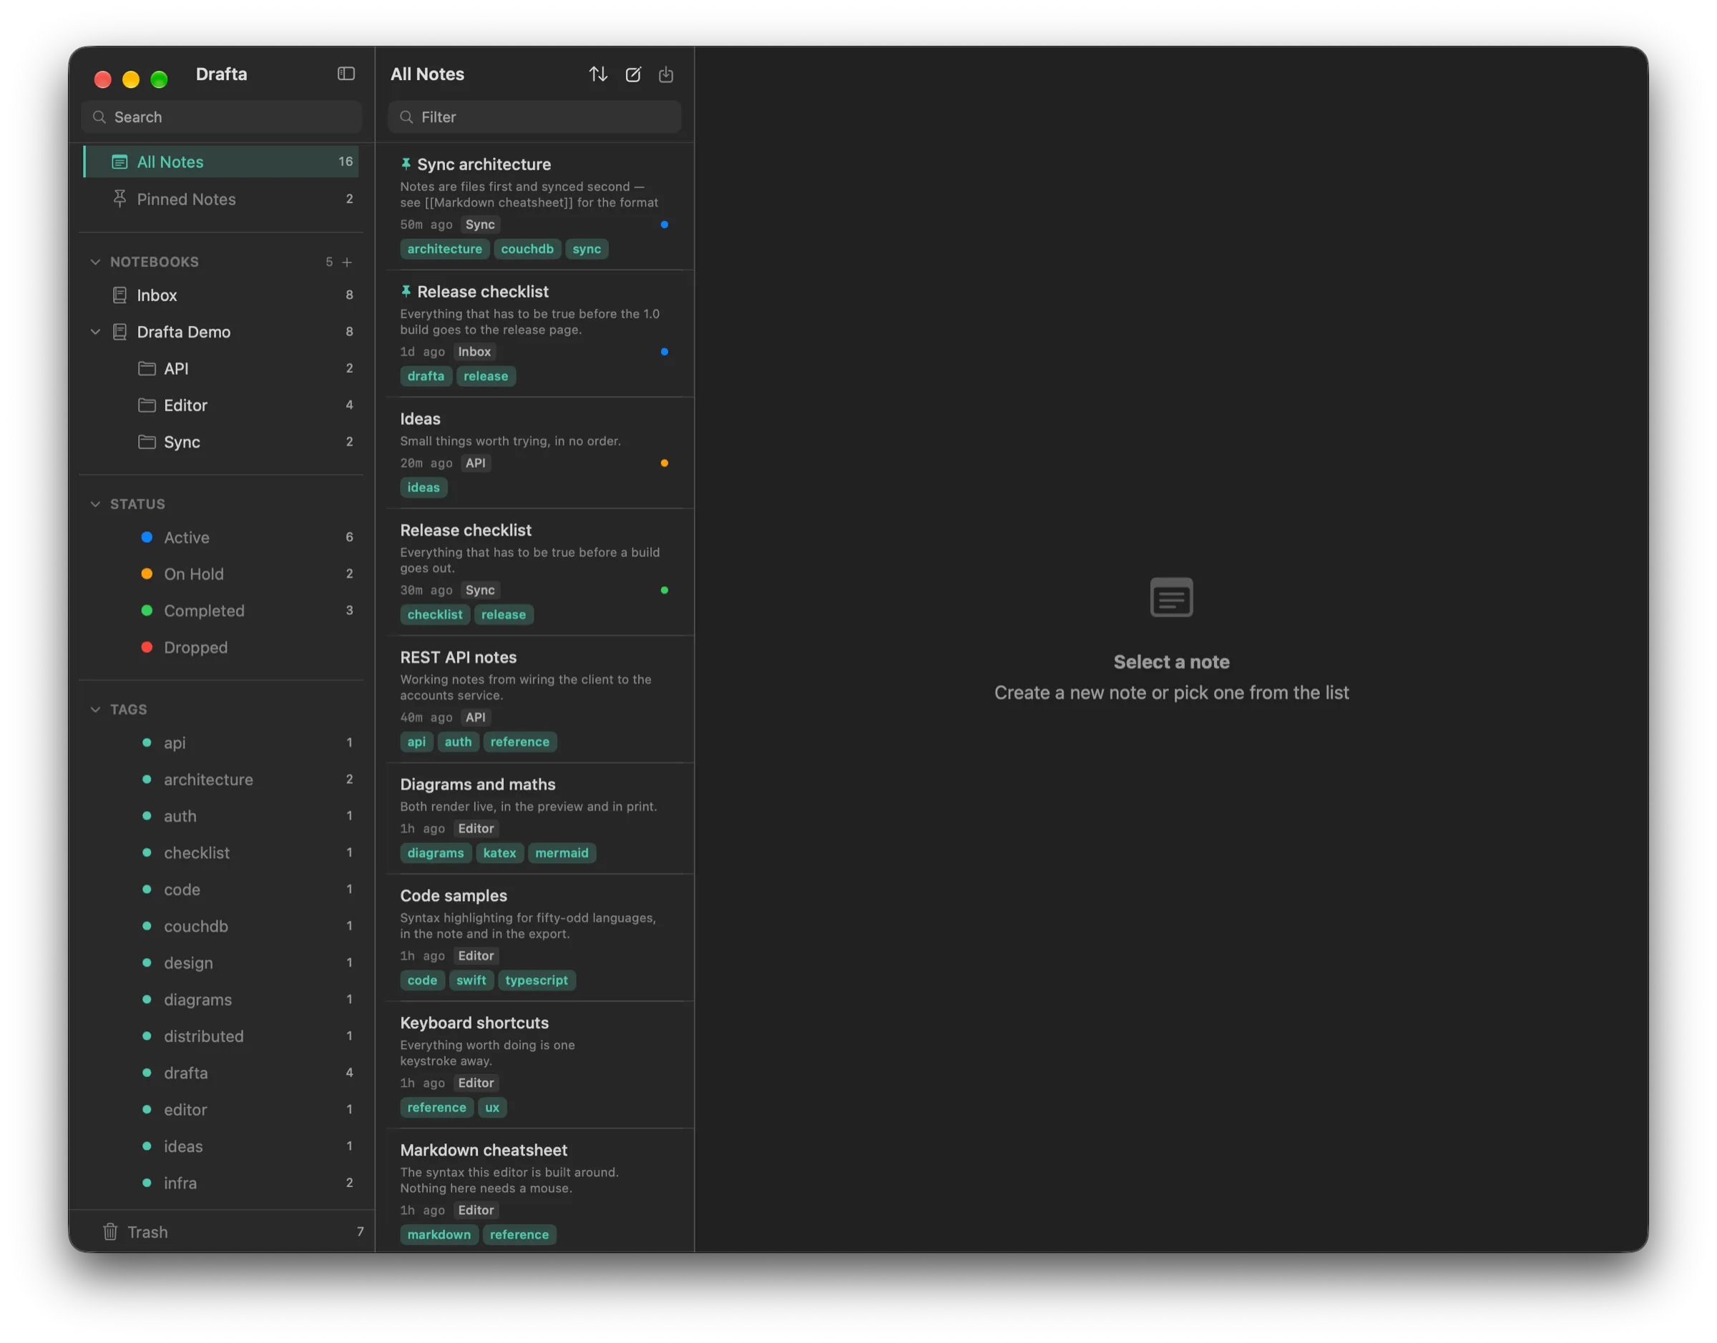Collapse the TAGS section
This screenshot has height=1343, width=1717.
pyautogui.click(x=95, y=709)
